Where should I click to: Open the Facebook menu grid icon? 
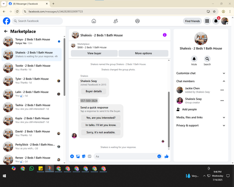tap(207, 21)
